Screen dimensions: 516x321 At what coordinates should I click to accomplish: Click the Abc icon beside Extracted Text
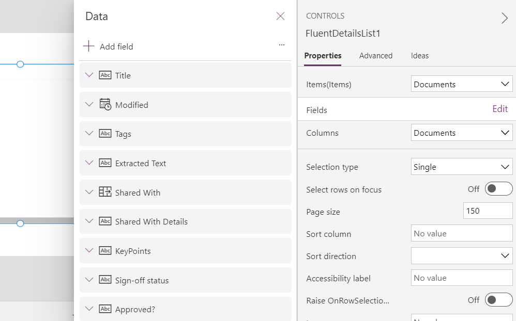[x=105, y=163]
